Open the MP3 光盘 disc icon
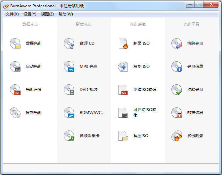This screenshot has width=222, height=175. pos(69,66)
